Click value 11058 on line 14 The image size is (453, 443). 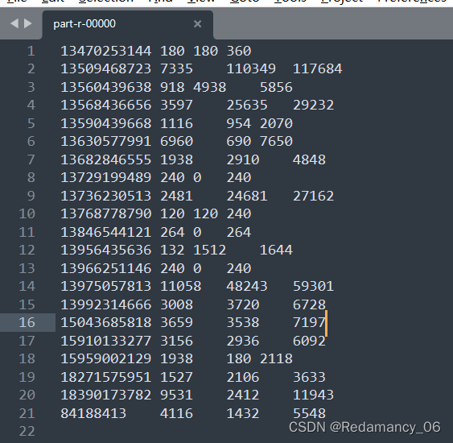(x=180, y=286)
